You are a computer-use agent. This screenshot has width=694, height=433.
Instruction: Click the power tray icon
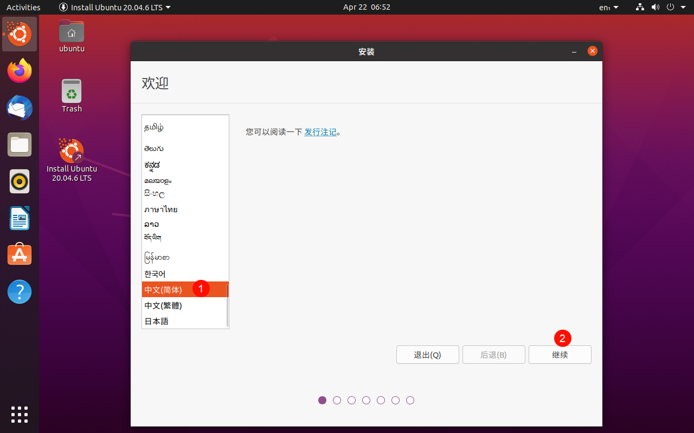[x=670, y=7]
